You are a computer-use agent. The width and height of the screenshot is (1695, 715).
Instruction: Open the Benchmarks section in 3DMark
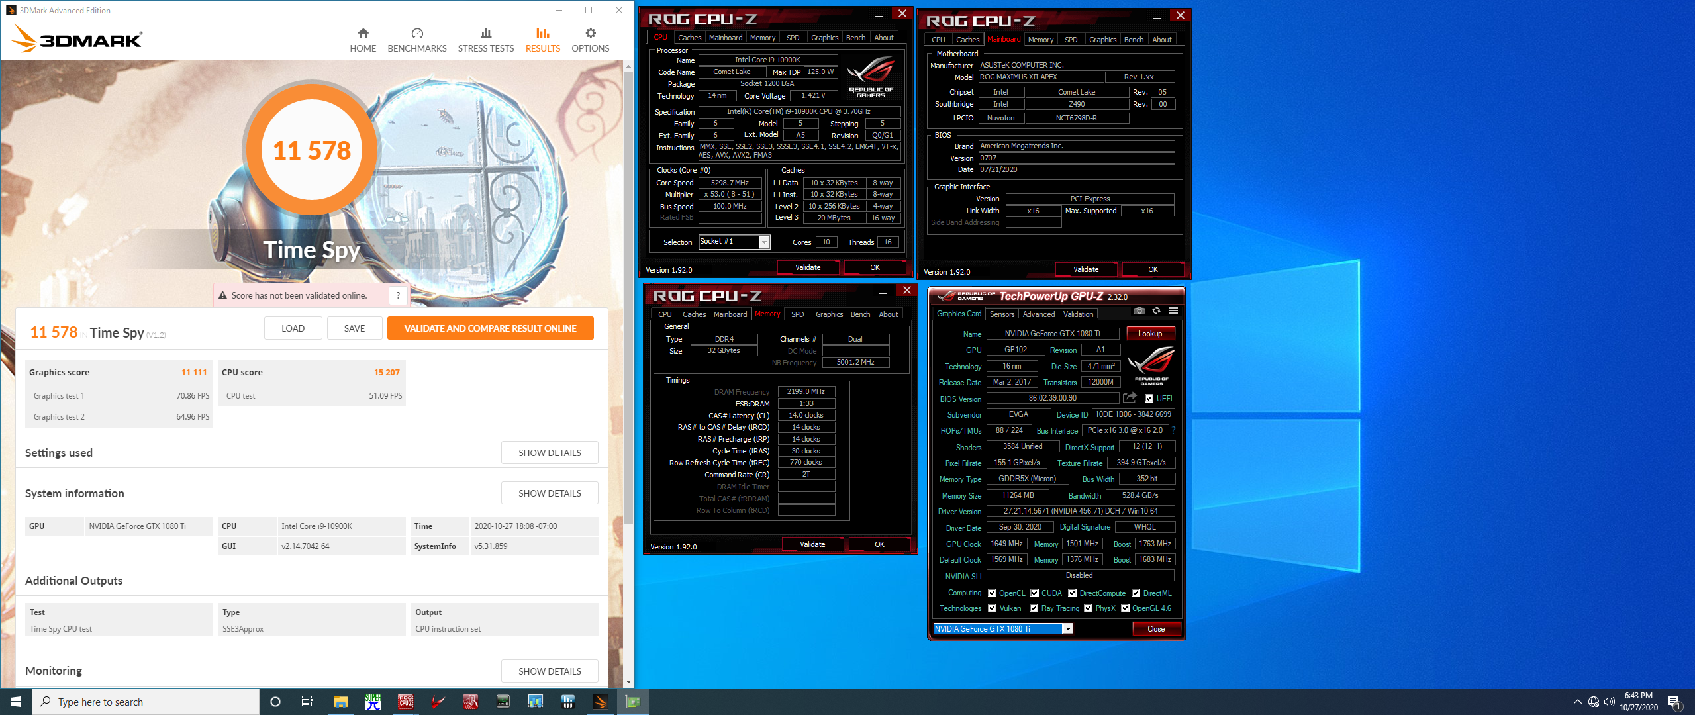417,40
